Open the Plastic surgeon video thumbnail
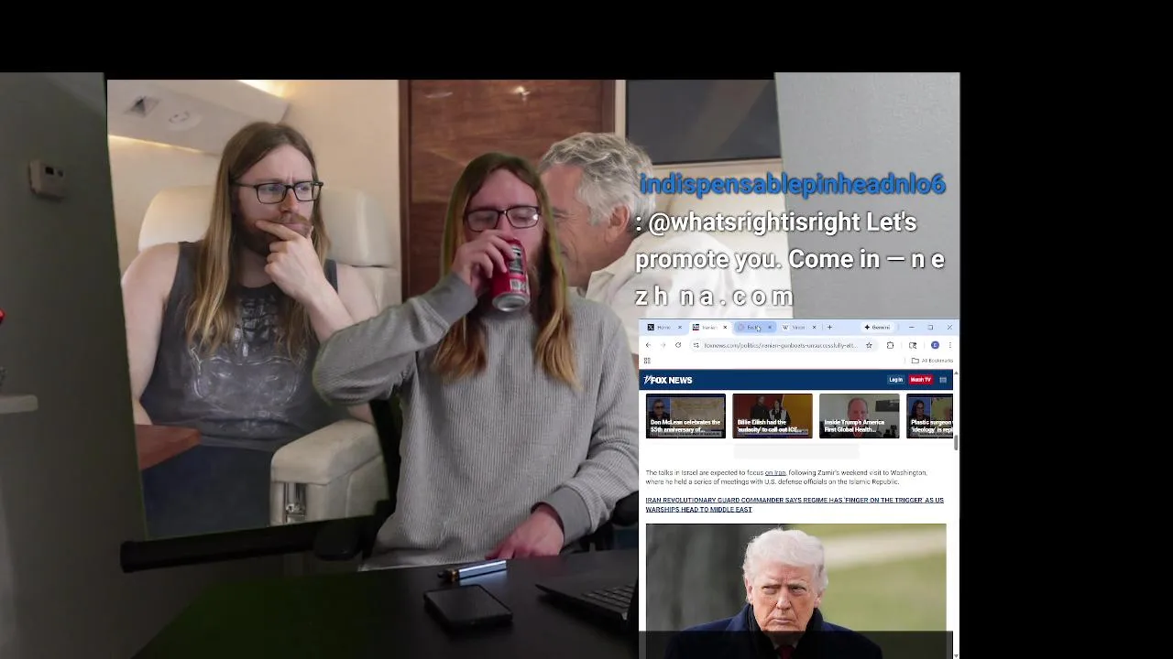Image resolution: width=1173 pixels, height=659 pixels. (x=929, y=416)
